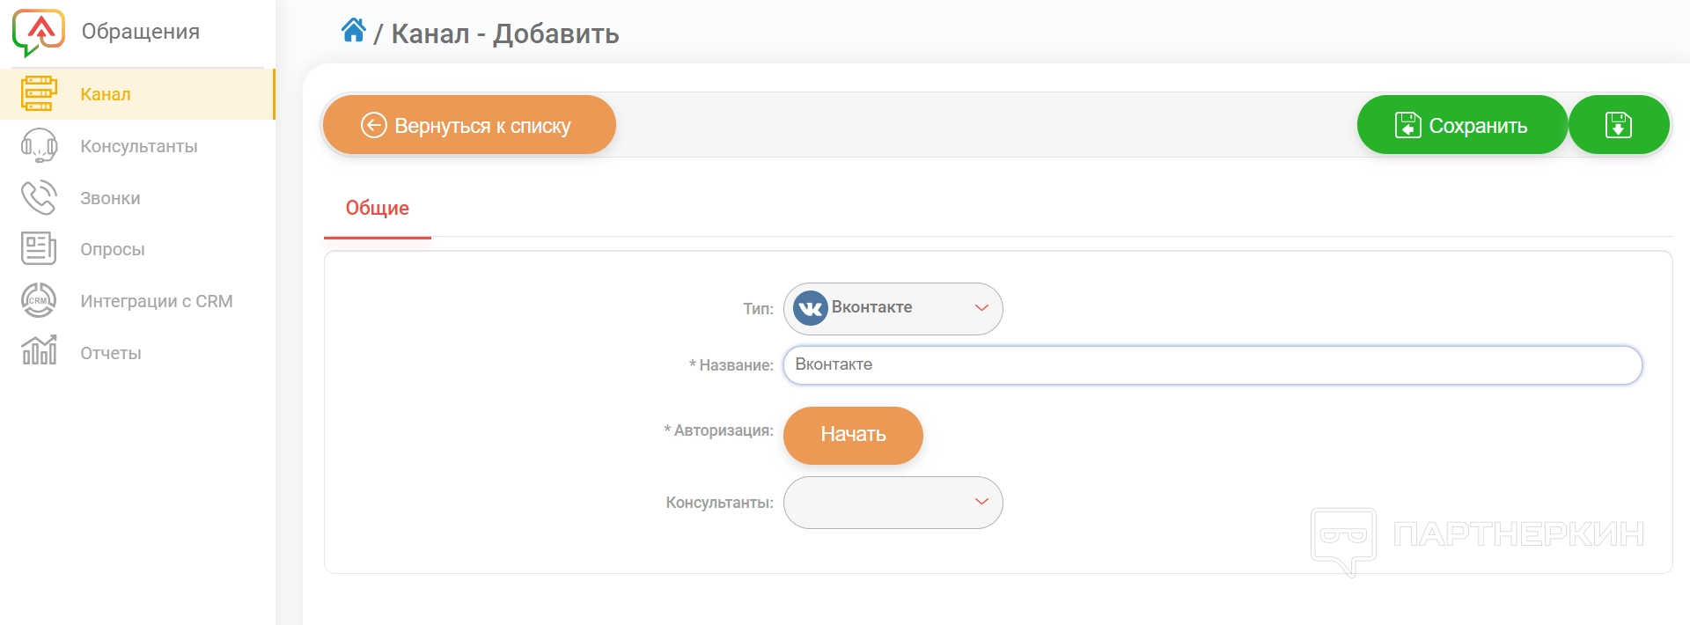
Task: Click the Консультанты headset icon
Action: [x=39, y=146]
